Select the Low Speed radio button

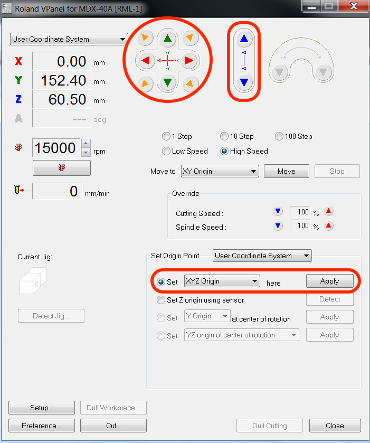coord(166,151)
